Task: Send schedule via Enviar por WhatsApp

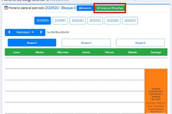Action: [x=110, y=8]
